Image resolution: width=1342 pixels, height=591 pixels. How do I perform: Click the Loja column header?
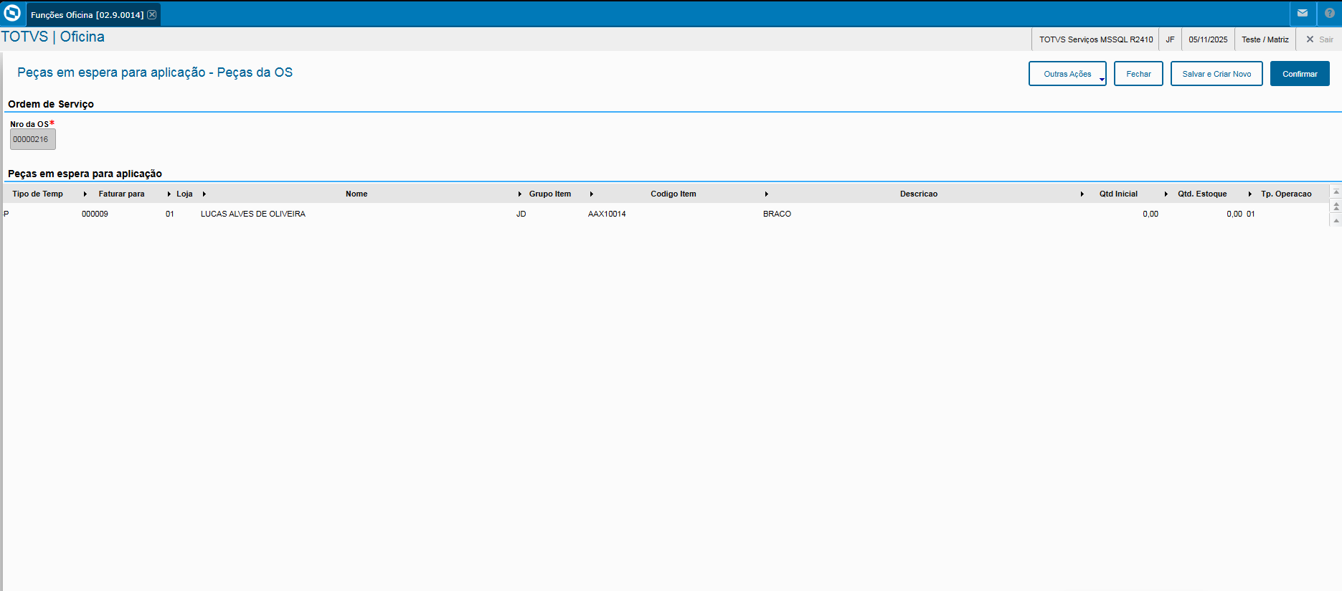coord(184,194)
